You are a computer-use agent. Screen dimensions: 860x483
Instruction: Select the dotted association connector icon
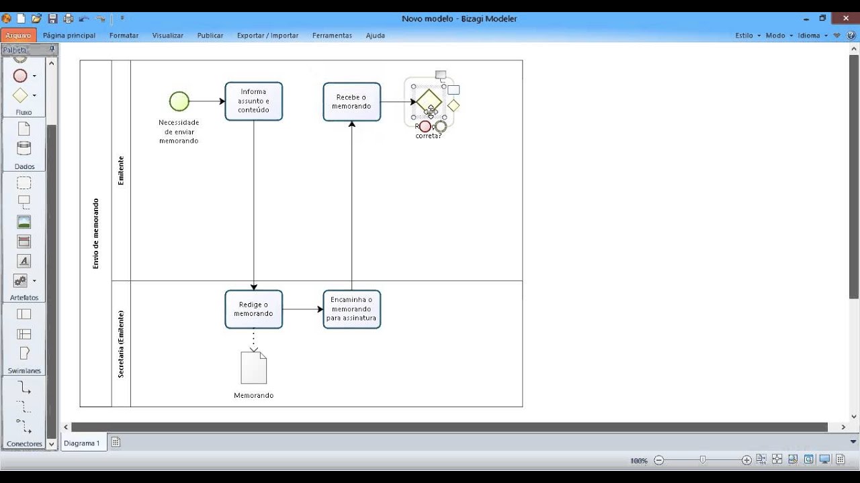24,407
